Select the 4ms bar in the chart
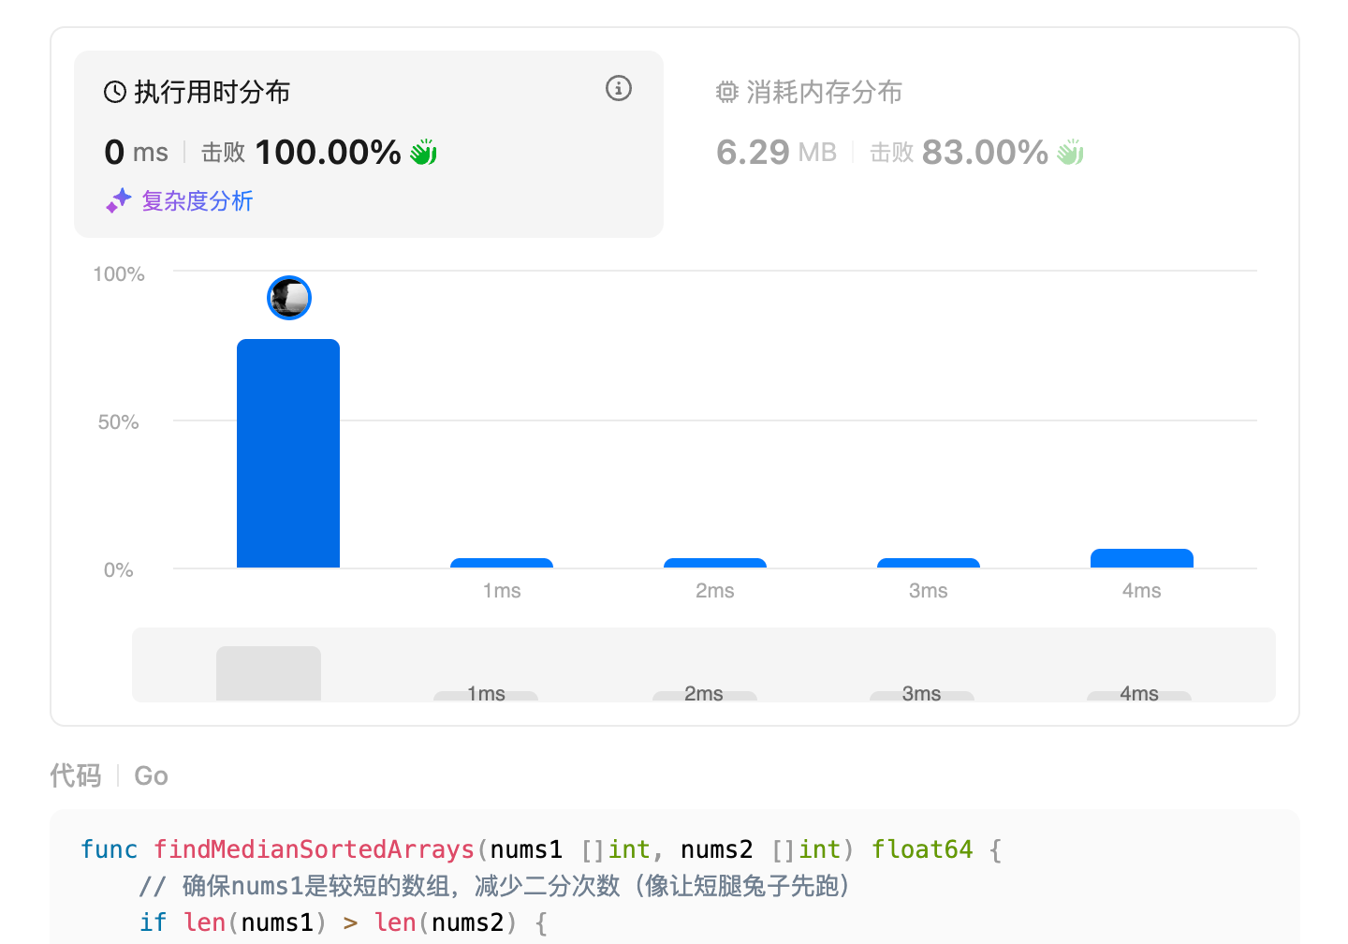This screenshot has height=944, width=1348. coord(1142,558)
